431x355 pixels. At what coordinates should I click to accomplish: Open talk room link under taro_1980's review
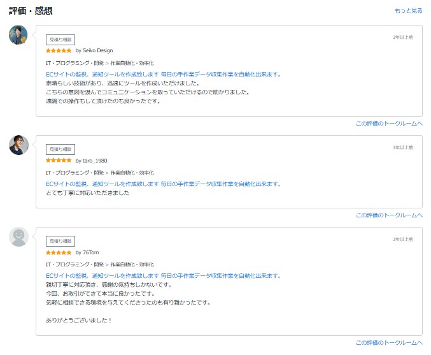pos(389,215)
